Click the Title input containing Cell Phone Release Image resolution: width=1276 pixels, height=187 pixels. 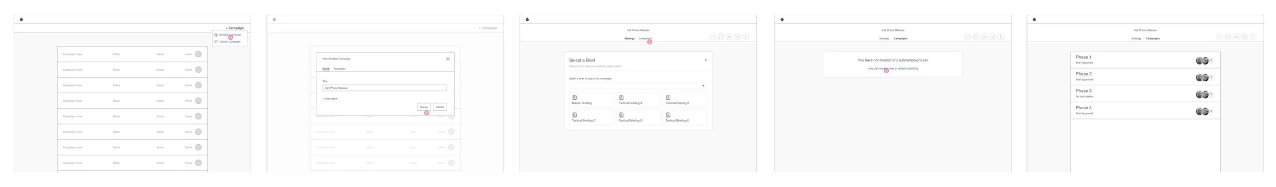pyautogui.click(x=384, y=88)
